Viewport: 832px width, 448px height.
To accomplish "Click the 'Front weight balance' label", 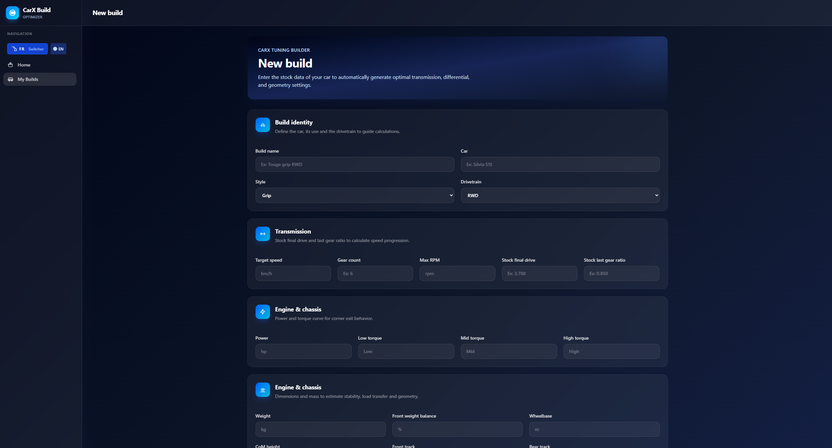I will click(414, 416).
